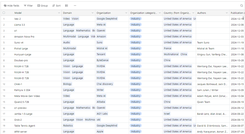
Task: Click the Israel country tag
Action: (167, 114)
